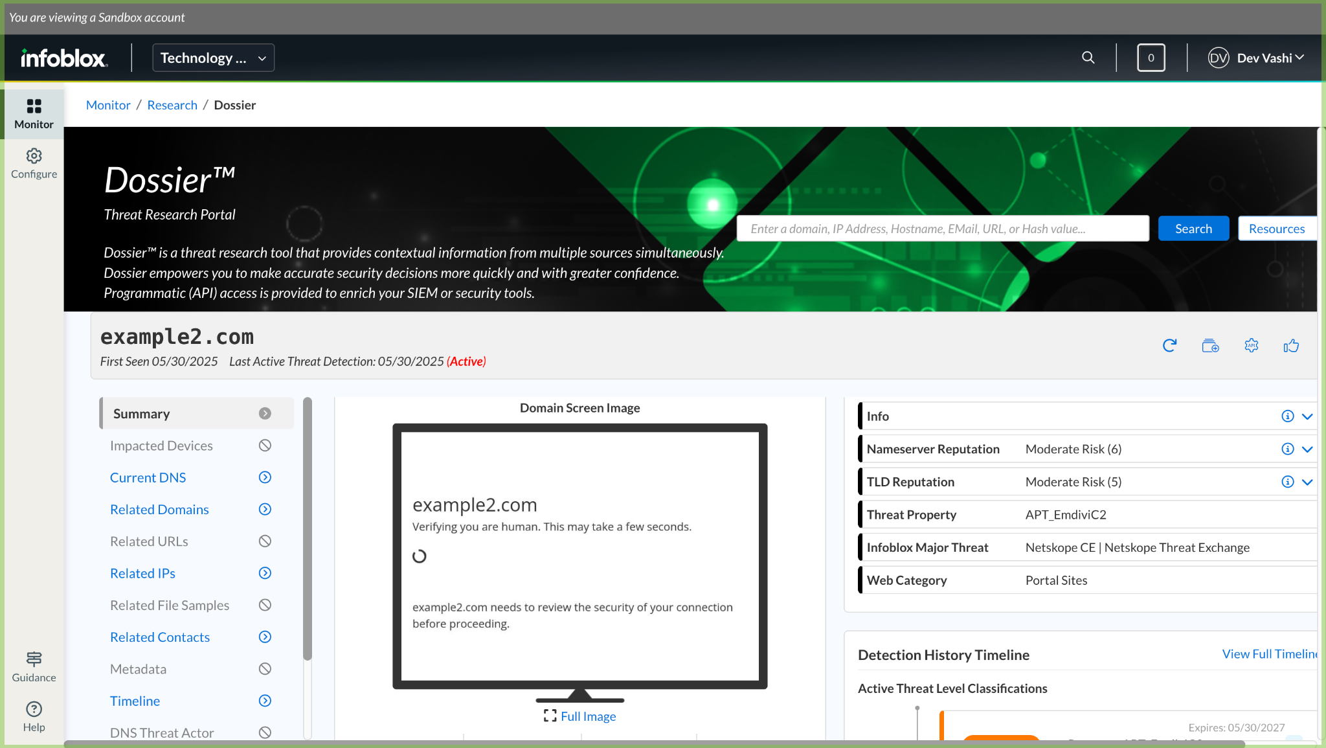
Task: Click the Impacted Devices disabled icon
Action: point(265,446)
